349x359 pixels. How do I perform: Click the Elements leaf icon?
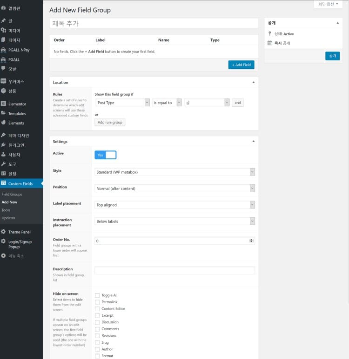pyautogui.click(x=4, y=123)
